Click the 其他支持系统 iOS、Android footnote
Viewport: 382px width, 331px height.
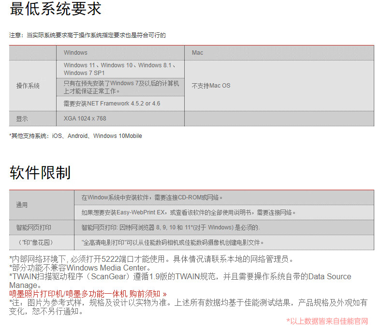coord(75,136)
